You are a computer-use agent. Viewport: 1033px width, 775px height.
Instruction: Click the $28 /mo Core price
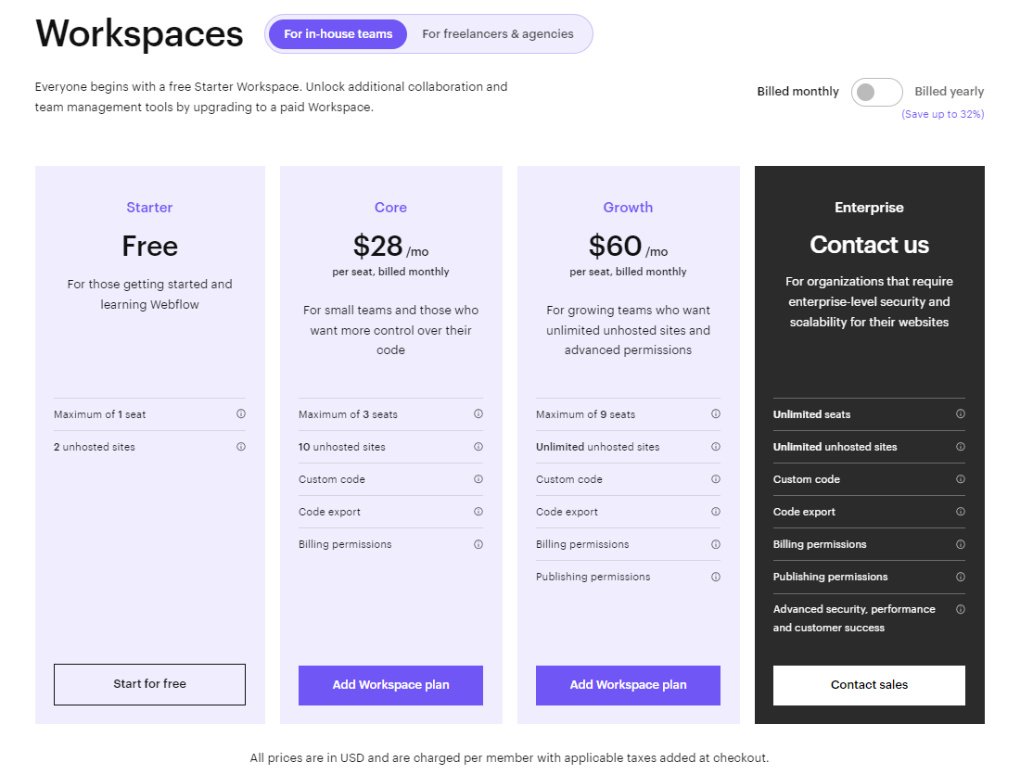390,247
